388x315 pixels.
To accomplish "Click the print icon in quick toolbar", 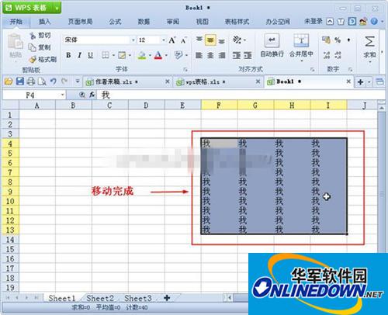I will tap(31, 81).
